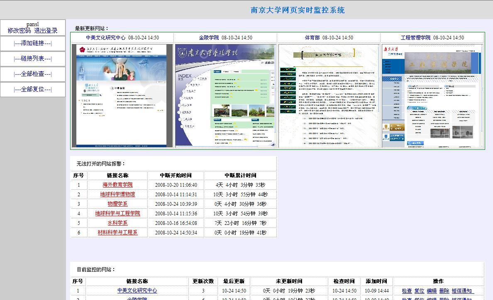The height and width of the screenshot is (300, 493).
Task: Click 短信通知 for 中美文化研究中心 row
Action: [462, 291]
